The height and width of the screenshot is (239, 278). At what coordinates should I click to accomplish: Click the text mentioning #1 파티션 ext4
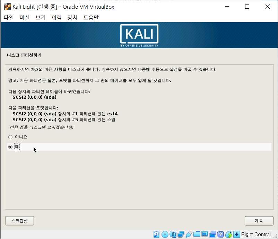(x=65, y=114)
